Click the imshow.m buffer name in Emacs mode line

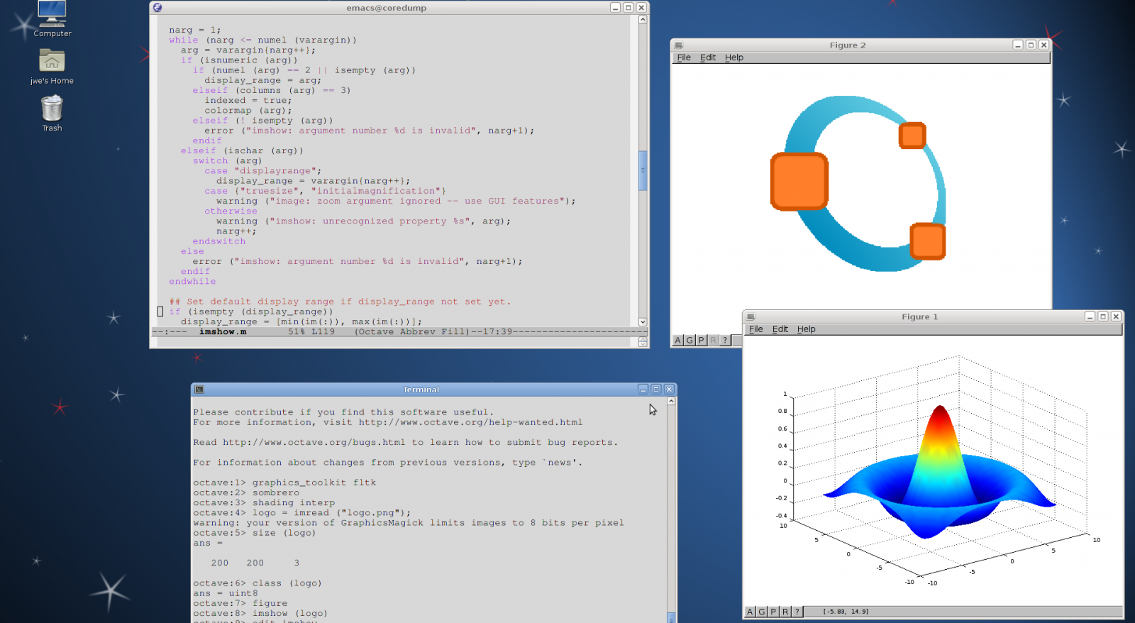click(223, 332)
